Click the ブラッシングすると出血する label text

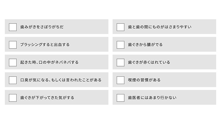pyautogui.click(x=45, y=44)
